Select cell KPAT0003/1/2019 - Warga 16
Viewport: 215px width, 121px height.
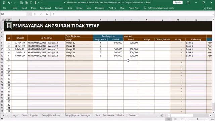(x=46, y=52)
